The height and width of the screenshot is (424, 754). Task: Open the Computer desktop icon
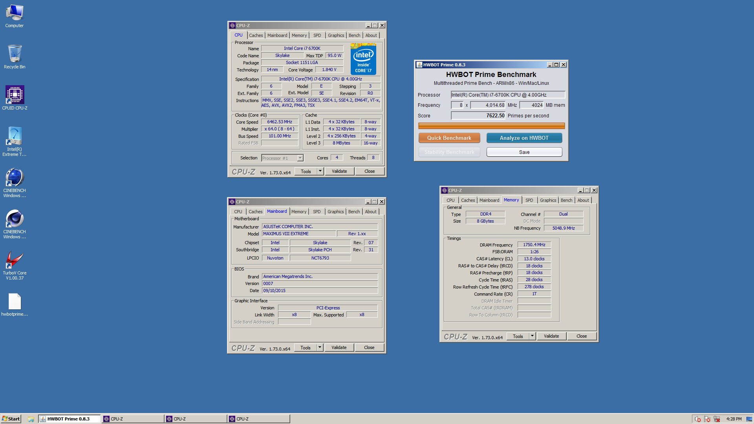click(15, 16)
